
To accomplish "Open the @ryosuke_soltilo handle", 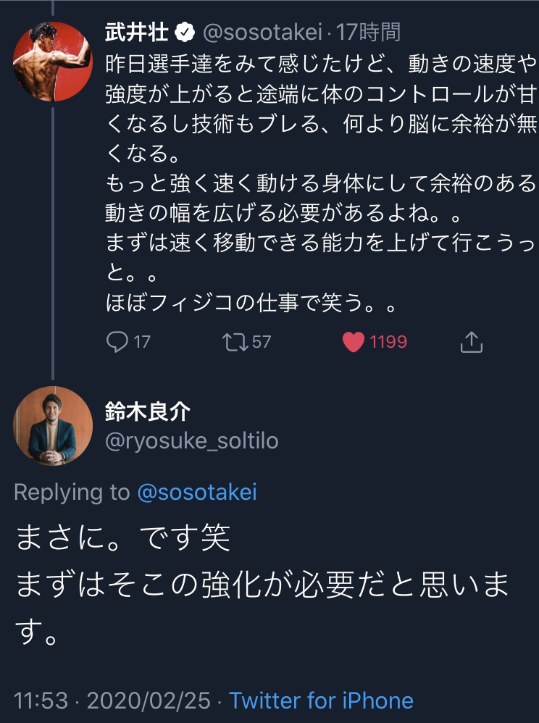I will click(x=192, y=440).
